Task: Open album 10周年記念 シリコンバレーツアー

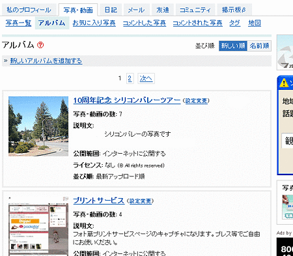Action: coord(127,100)
